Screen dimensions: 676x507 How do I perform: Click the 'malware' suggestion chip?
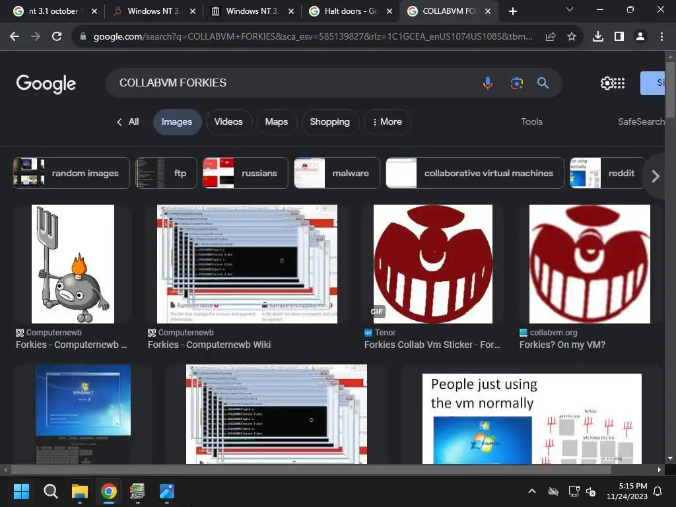tap(337, 173)
